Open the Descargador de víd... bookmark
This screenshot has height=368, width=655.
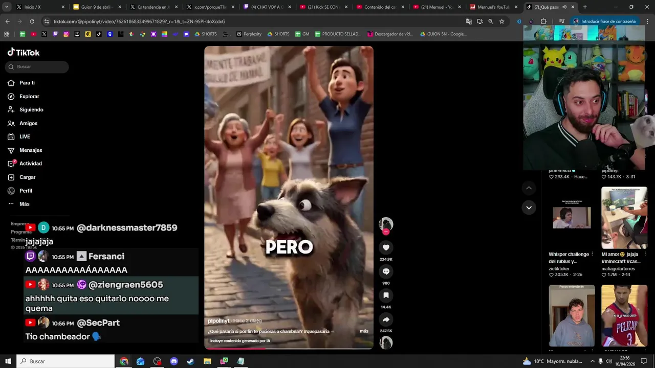click(x=390, y=34)
